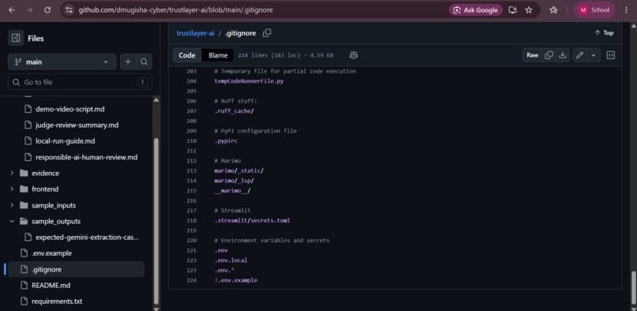Click the .streamlit/secrets.toml line
This screenshot has width=637, height=311.
[252, 220]
